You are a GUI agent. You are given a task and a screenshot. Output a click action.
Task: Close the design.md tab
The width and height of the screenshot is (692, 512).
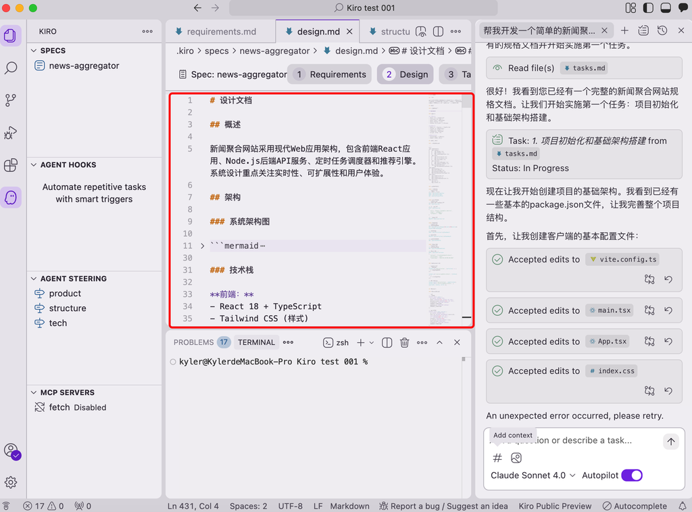click(x=349, y=31)
